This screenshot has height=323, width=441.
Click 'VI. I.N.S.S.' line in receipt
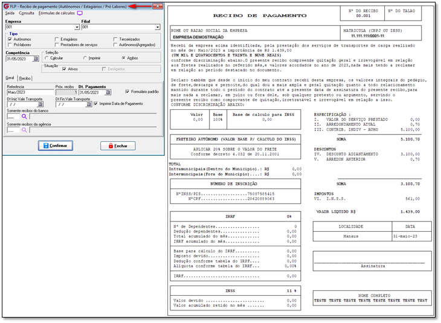point(367,199)
